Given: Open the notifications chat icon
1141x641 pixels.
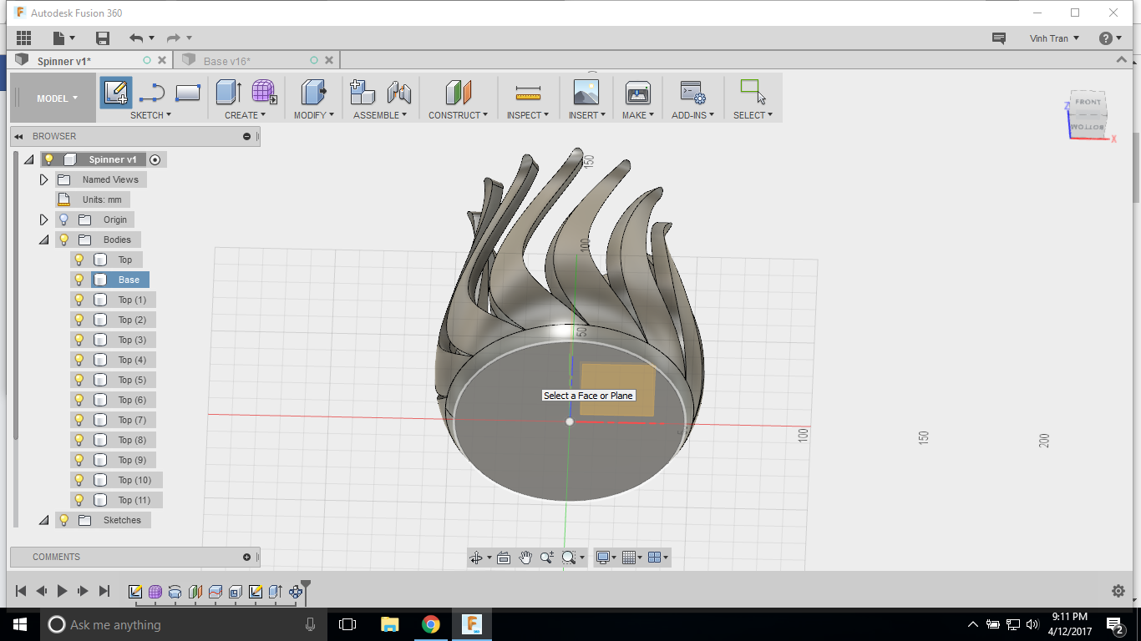Looking at the screenshot, I should click(998, 38).
